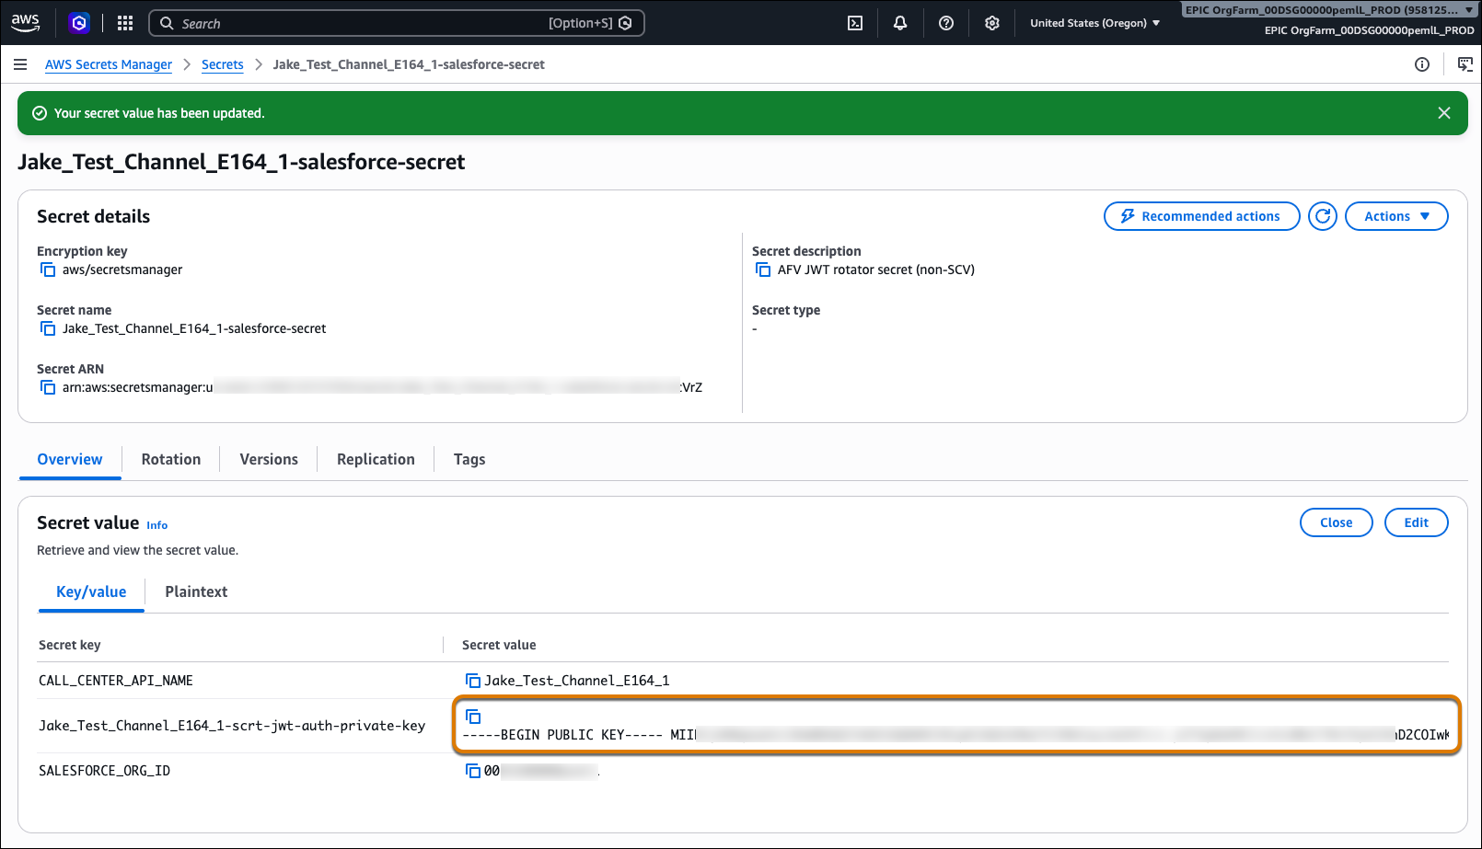Click Close in Secret value panel
1482x849 pixels.
(1336, 522)
